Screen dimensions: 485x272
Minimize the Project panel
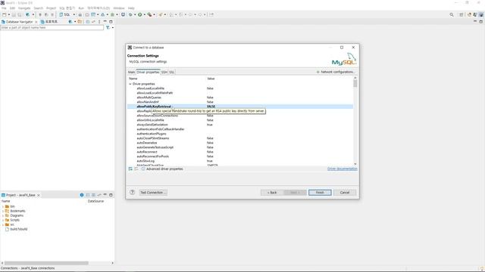[x=105, y=195]
